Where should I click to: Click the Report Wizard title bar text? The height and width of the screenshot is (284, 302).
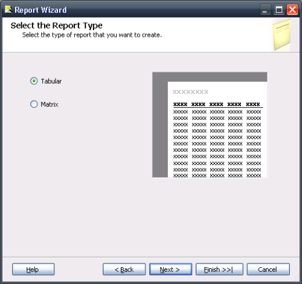tap(40, 10)
